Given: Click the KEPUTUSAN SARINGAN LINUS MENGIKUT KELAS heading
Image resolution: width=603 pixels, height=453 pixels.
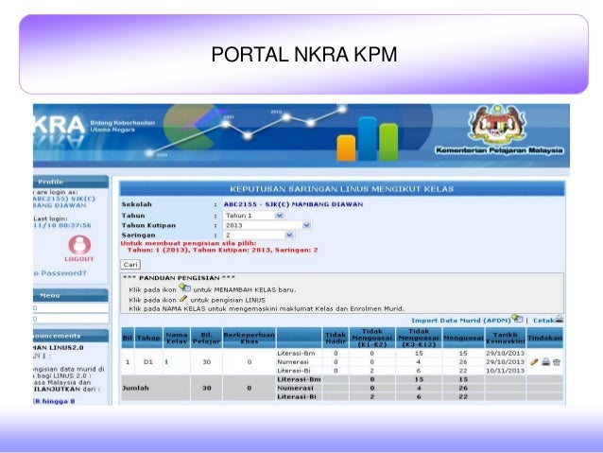Looking at the screenshot, I should pos(341,189).
